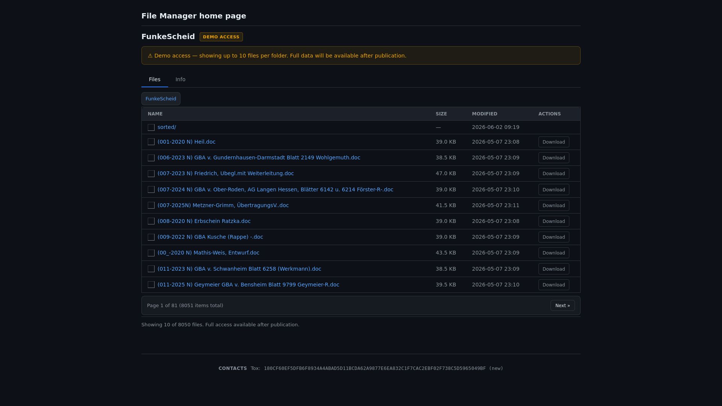
Task: Click the File Manager home page heading
Action: coord(194,16)
